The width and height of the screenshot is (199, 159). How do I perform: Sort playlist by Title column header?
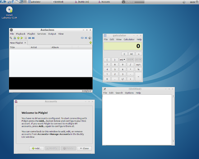pyautogui.click(x=20, y=47)
